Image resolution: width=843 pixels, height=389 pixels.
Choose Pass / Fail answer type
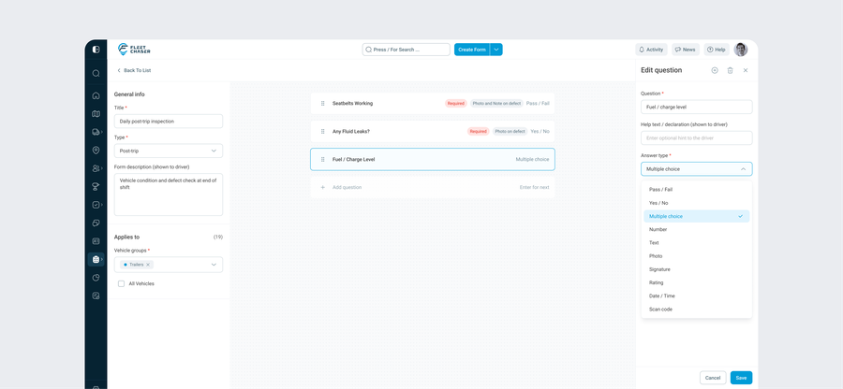pyautogui.click(x=696, y=190)
